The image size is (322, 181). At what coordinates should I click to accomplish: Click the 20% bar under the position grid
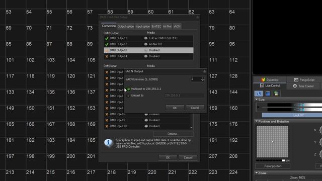click(x=271, y=160)
